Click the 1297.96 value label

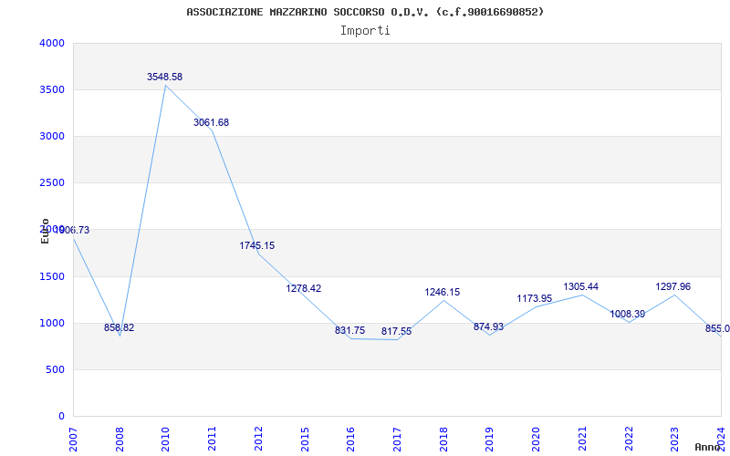[x=673, y=287]
